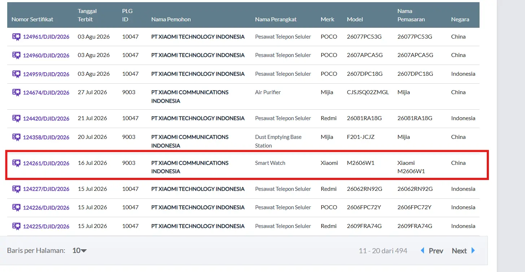Open certificate link 124960/DJID/2026
Image resolution: width=525 pixels, height=272 pixels.
tap(46, 55)
